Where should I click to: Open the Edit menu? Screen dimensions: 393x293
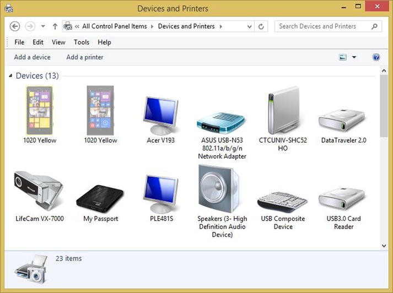[38, 42]
